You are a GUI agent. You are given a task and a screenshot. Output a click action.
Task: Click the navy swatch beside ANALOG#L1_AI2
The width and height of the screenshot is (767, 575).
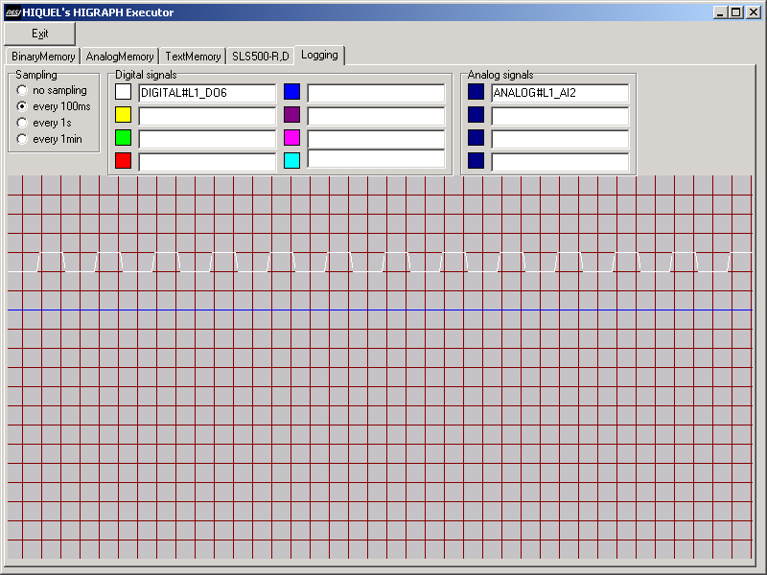(476, 91)
